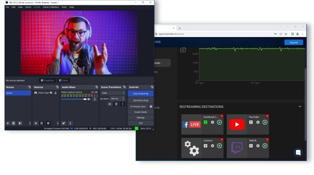This screenshot has height=175, width=314.
Task: Open the source Properties button
Action: pyautogui.click(x=47, y=80)
